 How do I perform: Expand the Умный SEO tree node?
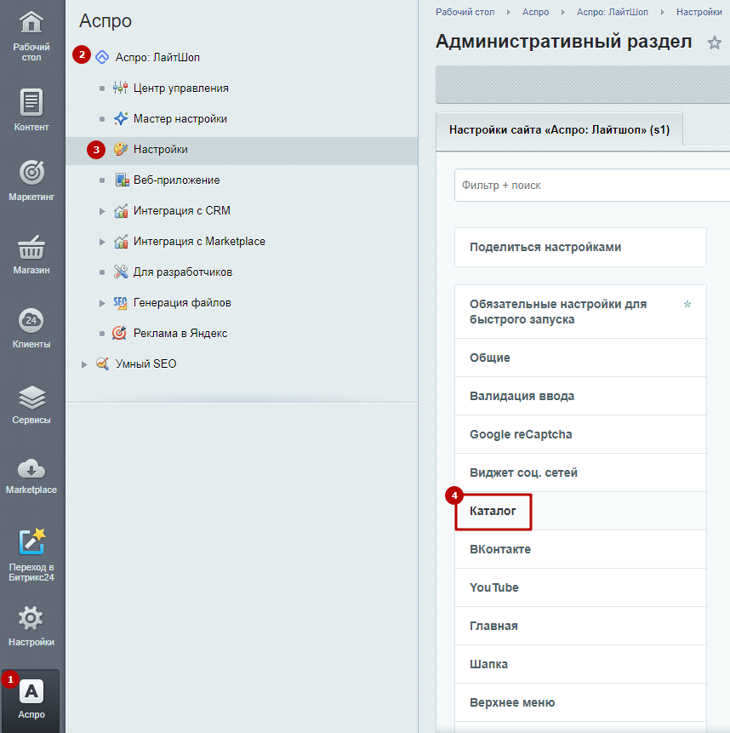[84, 364]
